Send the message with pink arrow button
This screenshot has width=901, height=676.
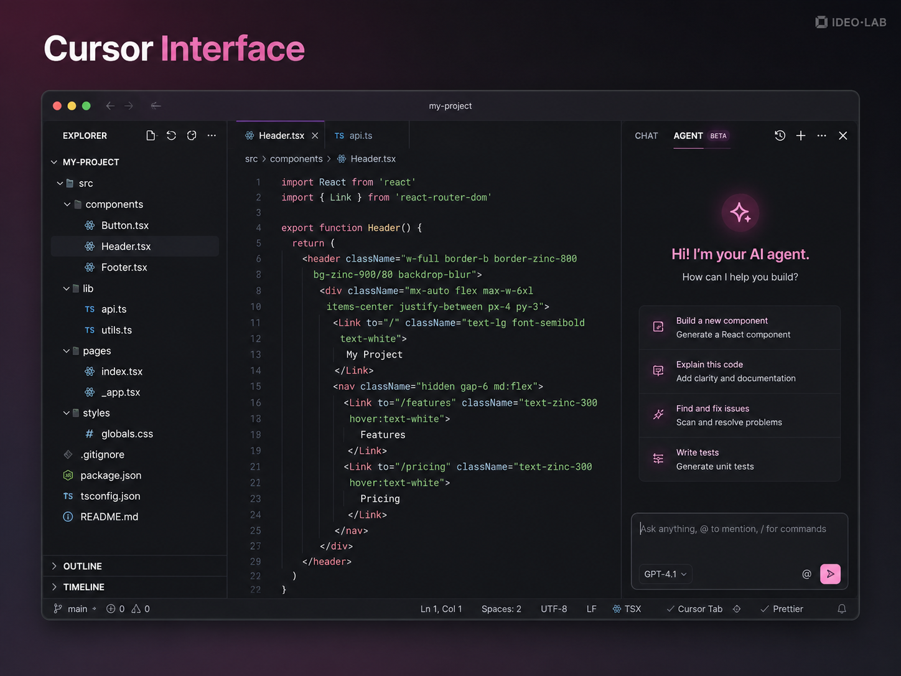(830, 574)
